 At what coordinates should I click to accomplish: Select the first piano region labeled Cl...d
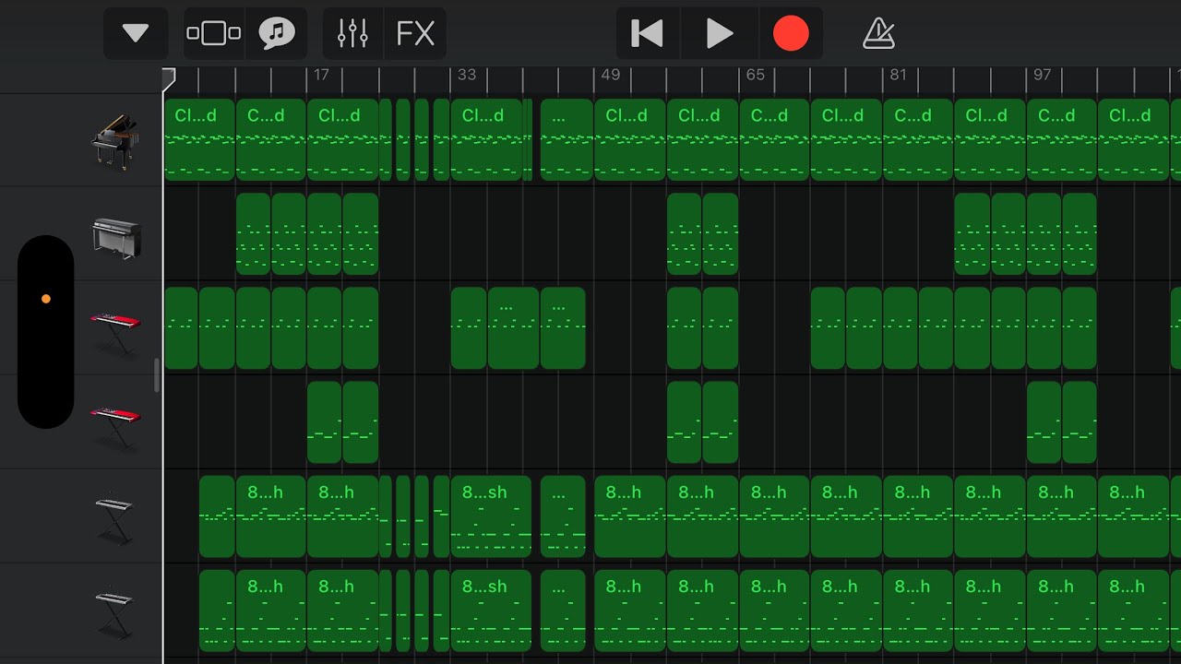tap(199, 139)
